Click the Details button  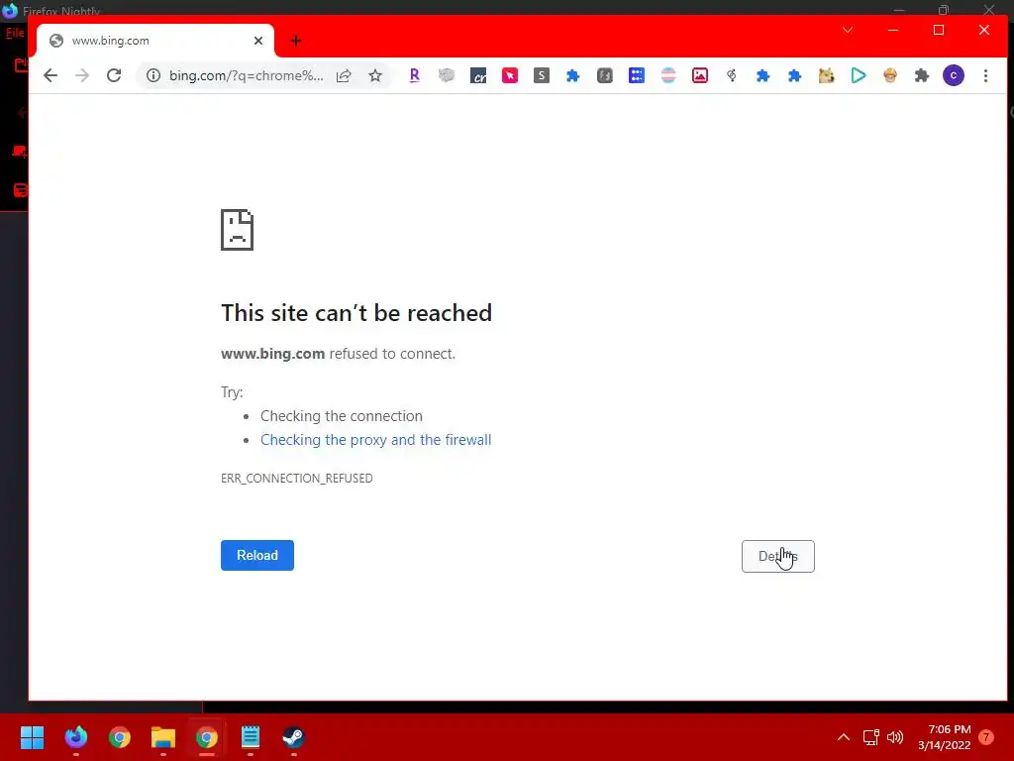(778, 557)
